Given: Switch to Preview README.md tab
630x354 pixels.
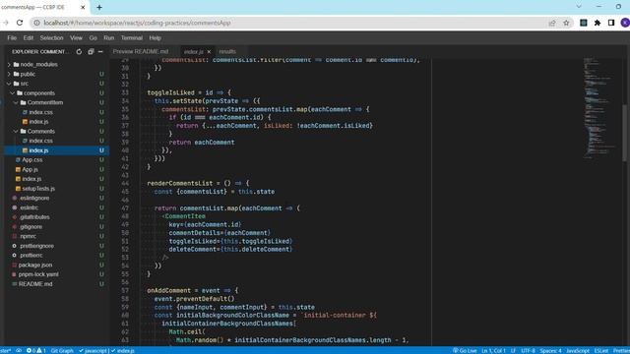Looking at the screenshot, I should [x=141, y=52].
